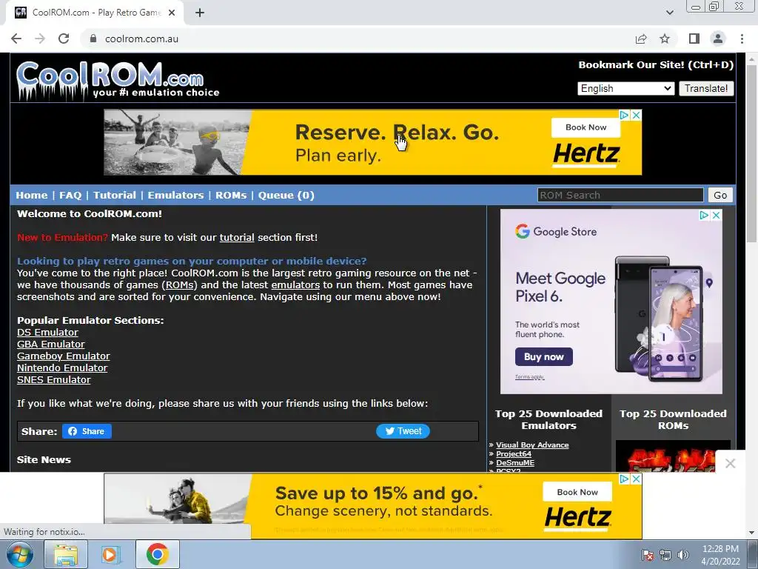The width and height of the screenshot is (758, 569).
Task: Click AdChoices icon on bottom Hertz ad
Action: [625, 479]
